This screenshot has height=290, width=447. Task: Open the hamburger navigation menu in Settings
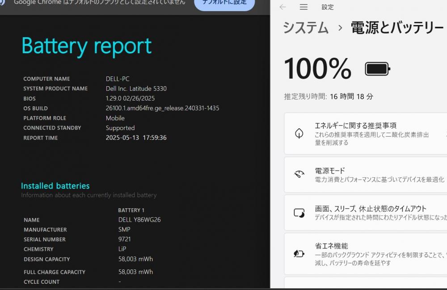[x=304, y=7]
